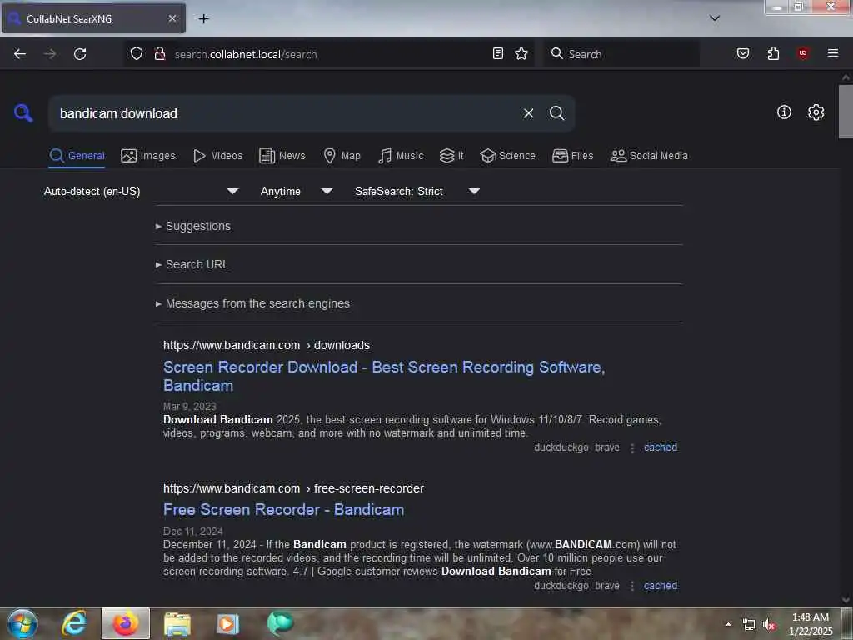Open the uBlock Origin extension icon
853x640 pixels.
coord(803,53)
